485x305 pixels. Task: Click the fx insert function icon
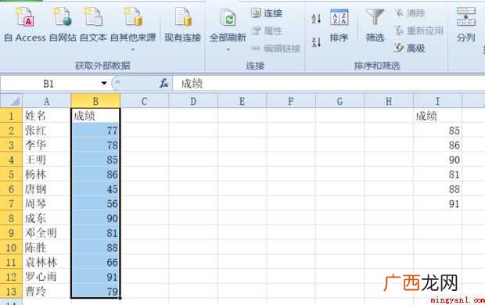[163, 83]
